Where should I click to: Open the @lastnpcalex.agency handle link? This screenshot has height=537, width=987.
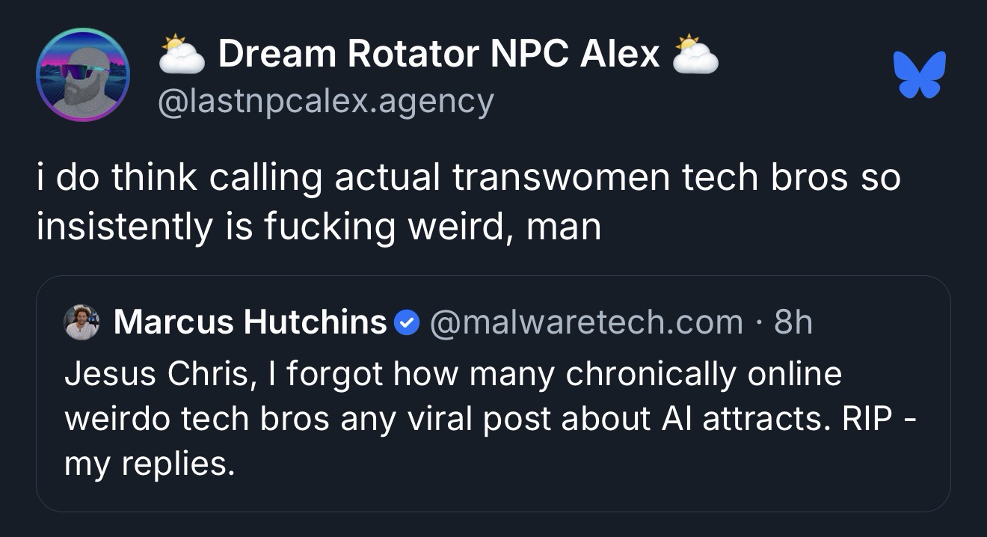tap(326, 100)
